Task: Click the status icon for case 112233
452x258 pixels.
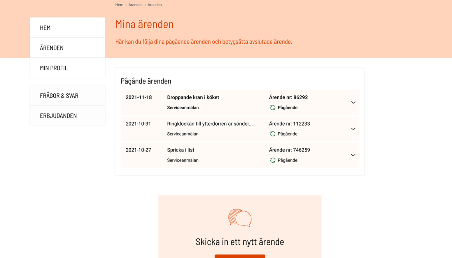Action: pyautogui.click(x=273, y=134)
